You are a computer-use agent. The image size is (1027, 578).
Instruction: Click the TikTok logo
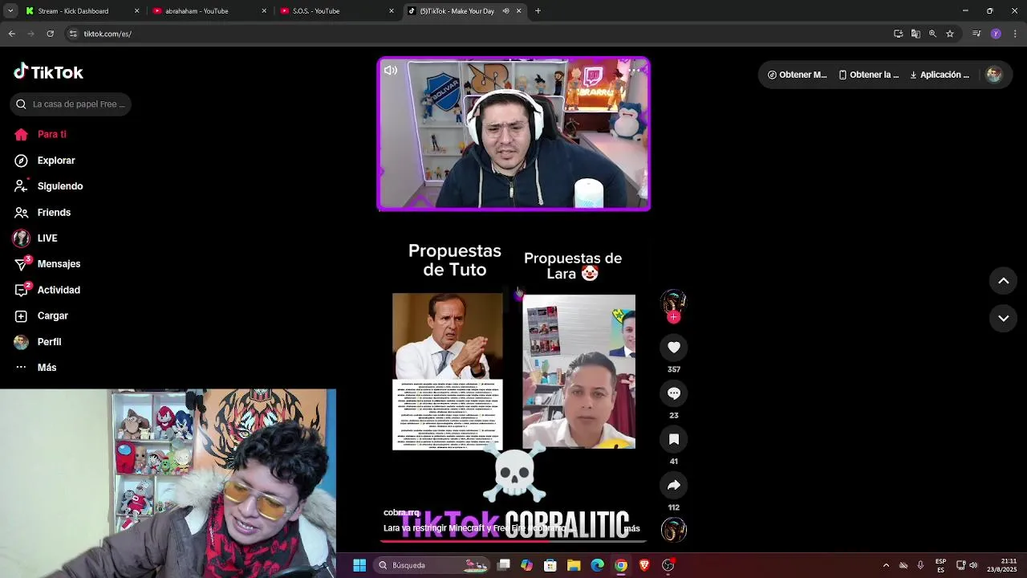(x=48, y=72)
